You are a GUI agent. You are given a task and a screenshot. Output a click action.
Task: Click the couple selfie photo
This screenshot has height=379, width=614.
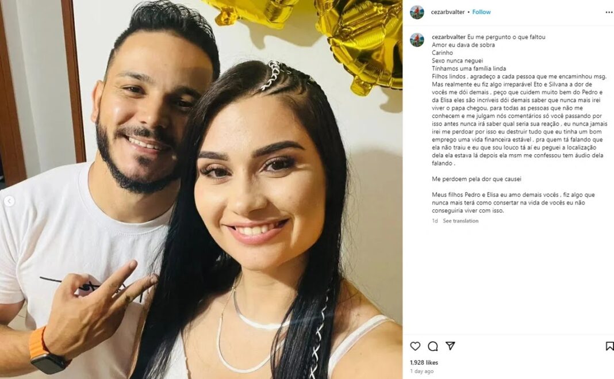201,190
